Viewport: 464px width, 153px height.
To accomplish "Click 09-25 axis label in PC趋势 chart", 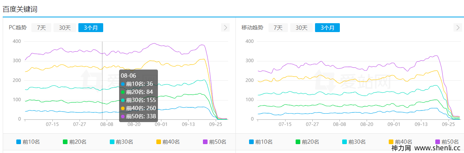I will pos(216,125).
